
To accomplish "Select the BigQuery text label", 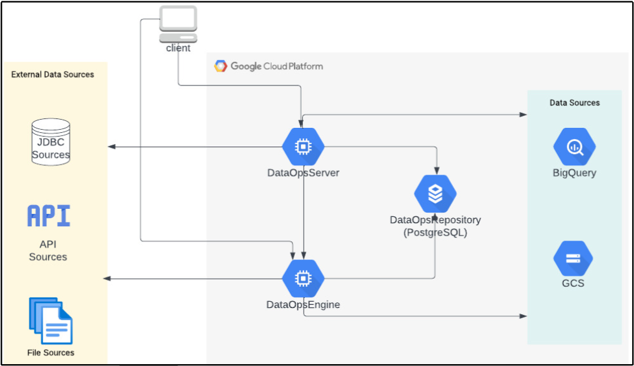I will 574,173.
